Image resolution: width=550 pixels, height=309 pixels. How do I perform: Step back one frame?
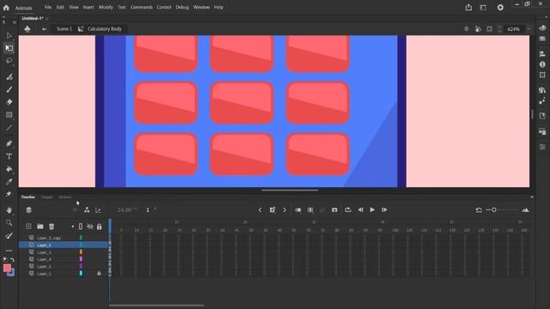(x=360, y=209)
